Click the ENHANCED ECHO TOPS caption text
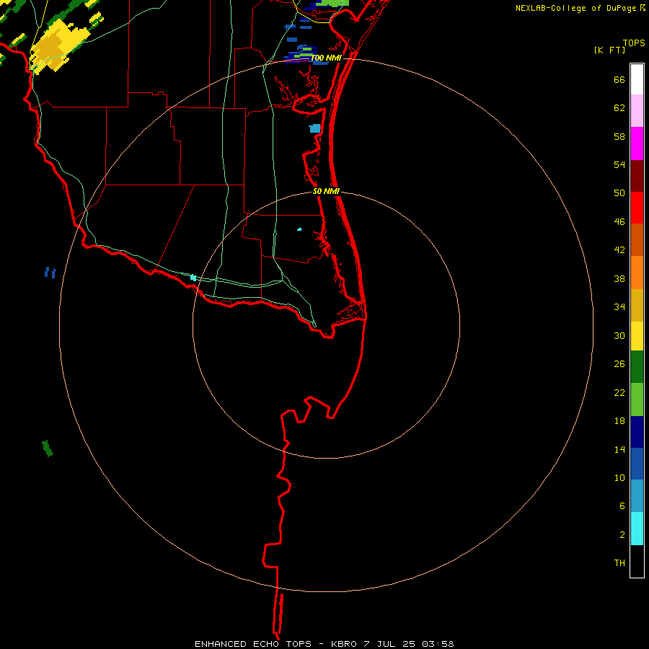Image resolution: width=649 pixels, height=649 pixels. click(x=253, y=644)
